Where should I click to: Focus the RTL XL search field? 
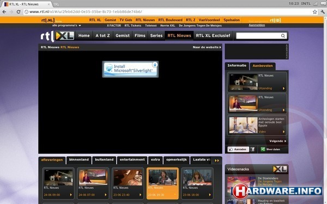point(258,35)
